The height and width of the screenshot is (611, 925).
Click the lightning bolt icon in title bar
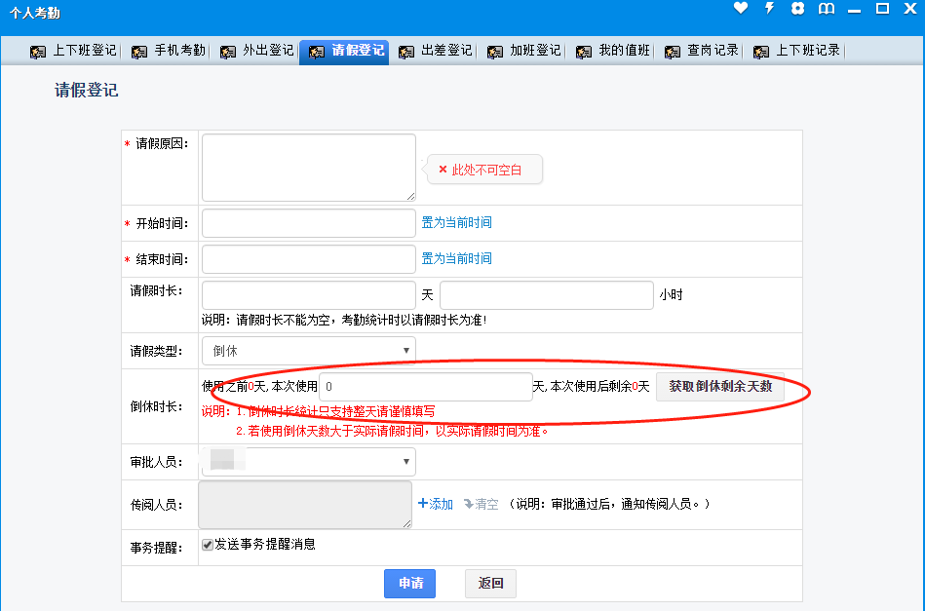769,9
